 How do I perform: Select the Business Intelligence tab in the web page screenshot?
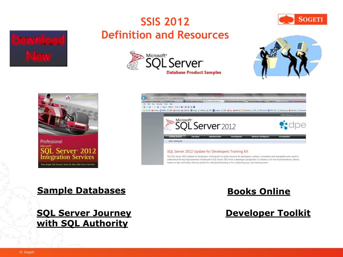260,137
